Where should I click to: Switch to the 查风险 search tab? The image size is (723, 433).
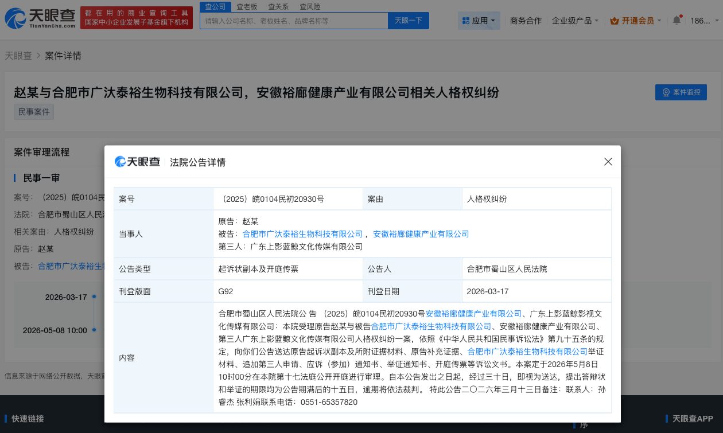coord(310,6)
